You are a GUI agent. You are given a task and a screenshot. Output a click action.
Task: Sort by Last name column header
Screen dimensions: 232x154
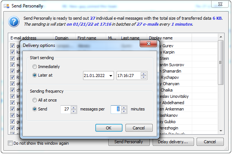pos(133,38)
